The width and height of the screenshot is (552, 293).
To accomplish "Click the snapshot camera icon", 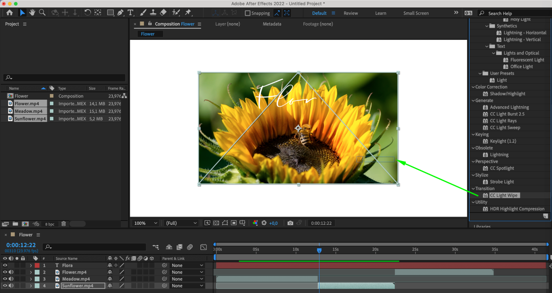I will pos(290,223).
